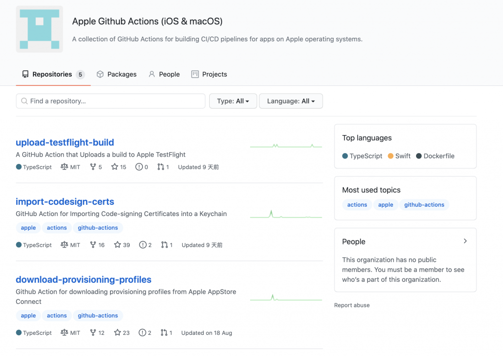The width and height of the screenshot is (503, 356).
Task: Click the repository count badge 5
Action: click(x=80, y=75)
